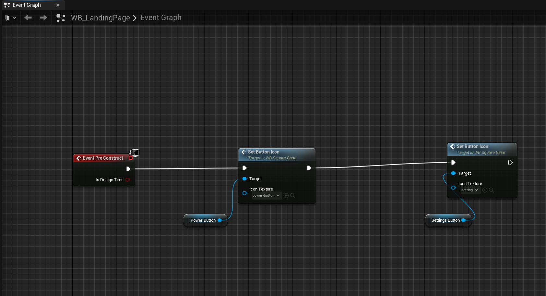Click Target pin on power-button Set Button Icon node
546x296 pixels.
tap(245, 179)
